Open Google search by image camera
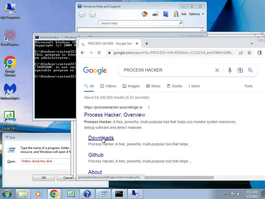Image resolution: width=265 pixels, height=199 pixels. pyautogui.click(x=240, y=70)
